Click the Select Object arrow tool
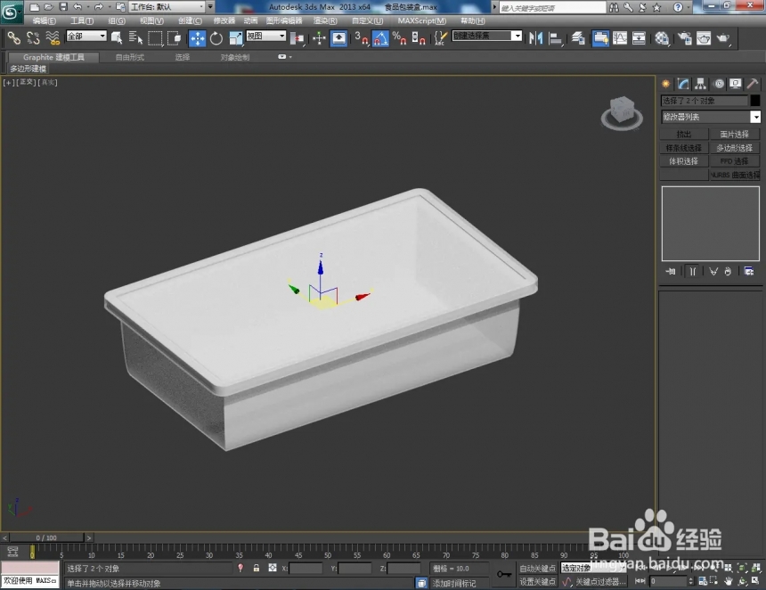 [117, 38]
